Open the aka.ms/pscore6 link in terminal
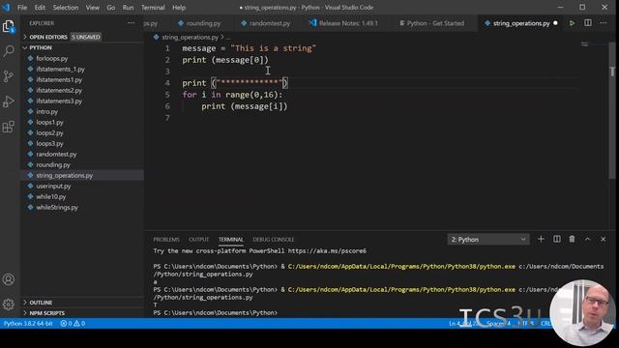 [327, 251]
